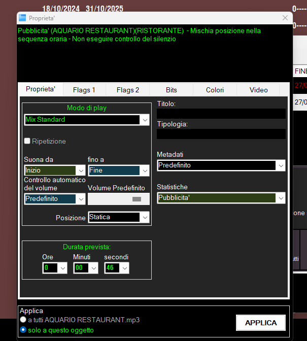
Task: Choose 'solo a questo oggetto' radio option
Action: (23, 330)
